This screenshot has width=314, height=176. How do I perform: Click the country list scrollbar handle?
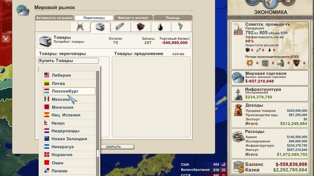[x=98, y=153]
